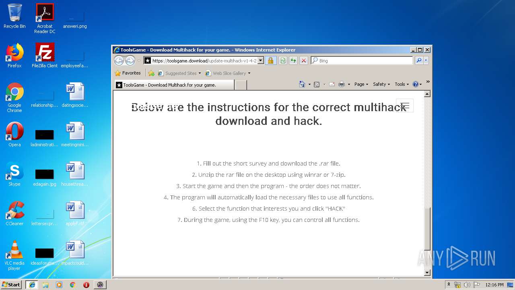Open the Help question mark icon
This screenshot has height=290, width=515.
point(416,84)
